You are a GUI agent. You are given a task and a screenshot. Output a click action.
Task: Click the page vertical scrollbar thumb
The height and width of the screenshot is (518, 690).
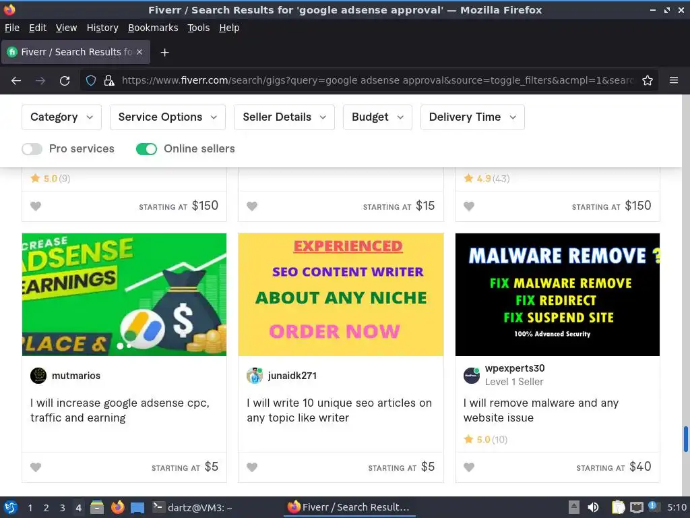pyautogui.click(x=685, y=438)
